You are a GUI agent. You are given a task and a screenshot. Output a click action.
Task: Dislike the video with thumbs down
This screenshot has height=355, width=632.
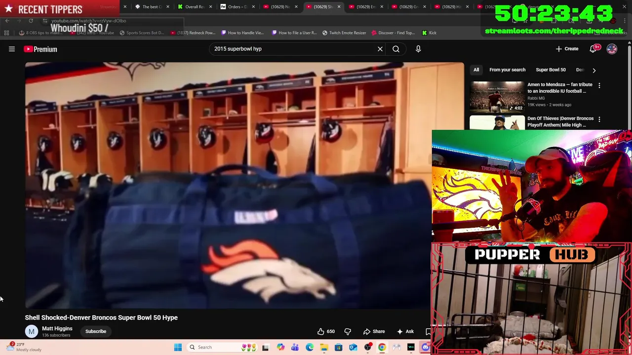click(348, 331)
